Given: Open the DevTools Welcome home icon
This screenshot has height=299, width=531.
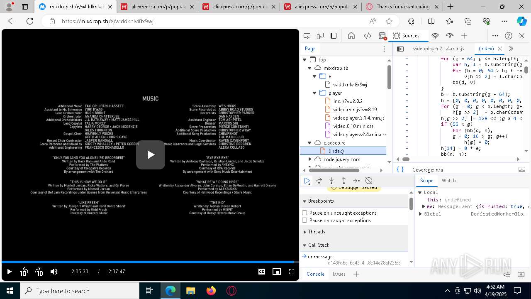Looking at the screenshot, I should pyautogui.click(x=351, y=36).
